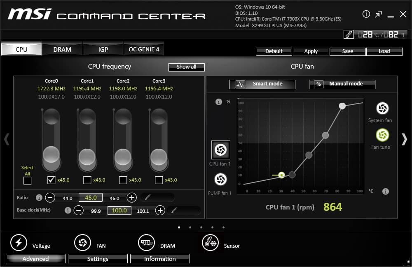Select the 100.0 Base clock value field
Viewport: 412px width, 267px height.
tap(119, 210)
